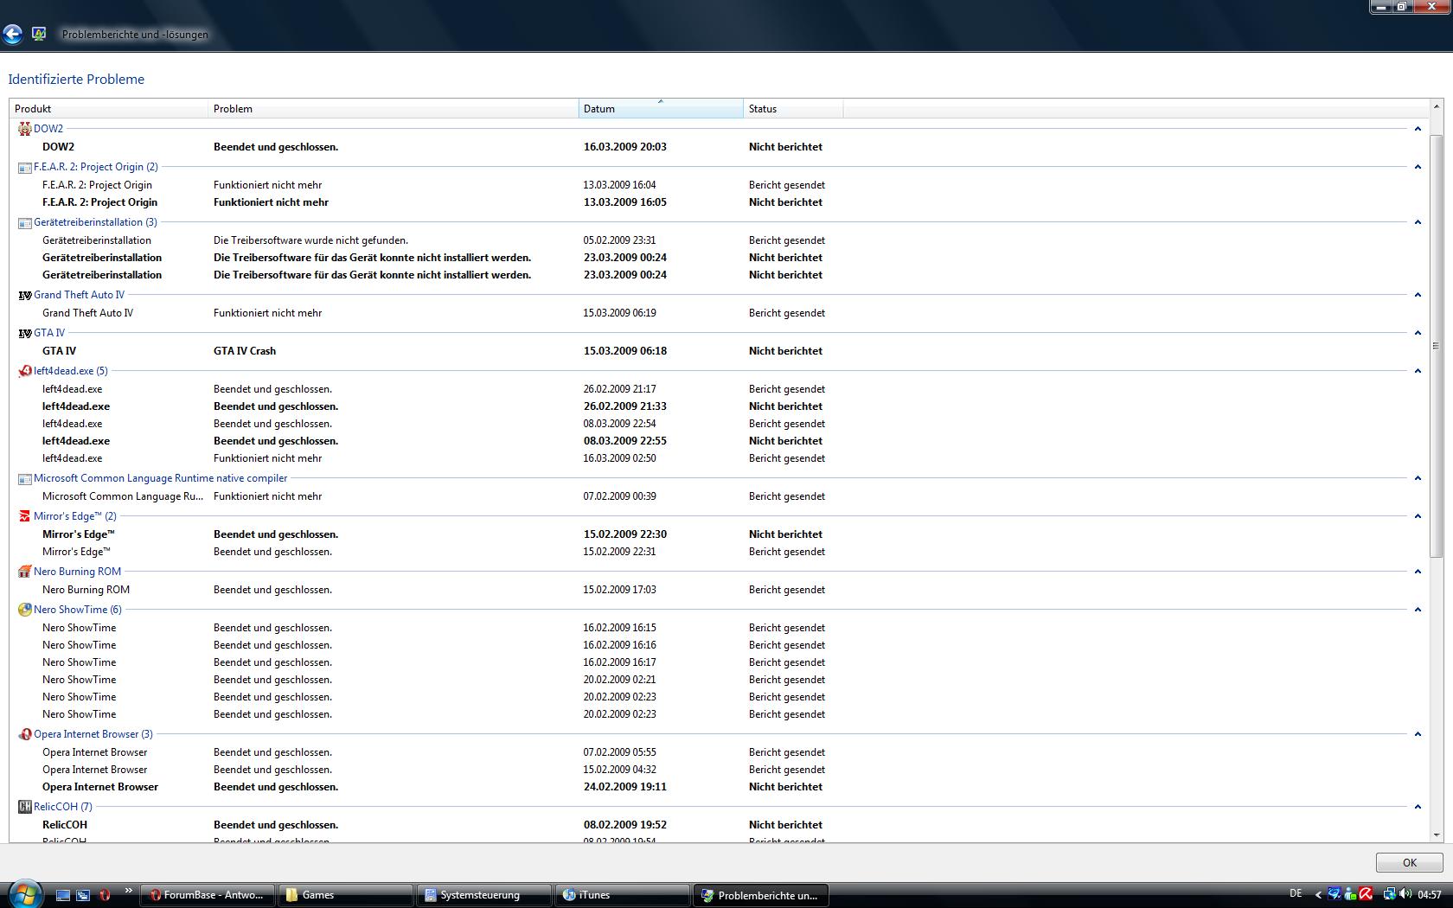Collapse the Gerätetreiberinstallation group
The width and height of the screenshot is (1453, 908).
[x=1418, y=222]
